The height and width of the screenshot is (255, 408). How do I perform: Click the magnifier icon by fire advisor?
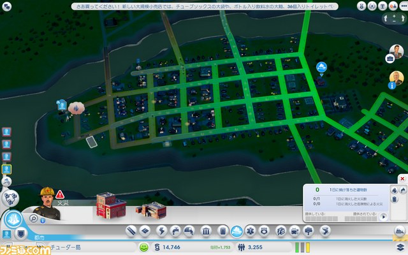coord(33,218)
